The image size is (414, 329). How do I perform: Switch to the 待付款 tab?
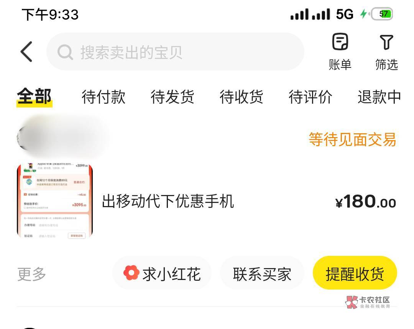(103, 97)
